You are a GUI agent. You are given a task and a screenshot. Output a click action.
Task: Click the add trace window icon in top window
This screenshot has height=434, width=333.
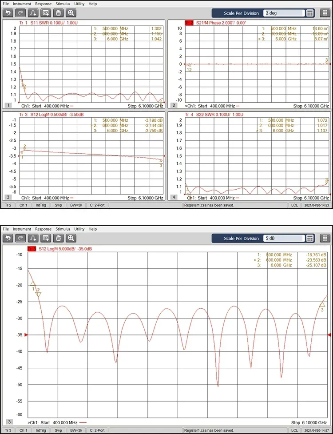click(x=46, y=13)
